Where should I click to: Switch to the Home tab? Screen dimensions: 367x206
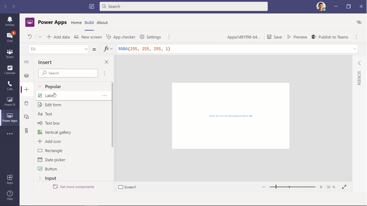pos(76,23)
